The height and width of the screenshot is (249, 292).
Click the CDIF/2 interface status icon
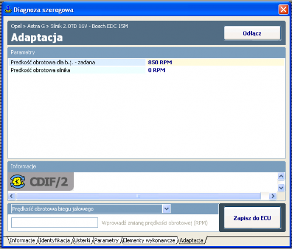pos(18,181)
